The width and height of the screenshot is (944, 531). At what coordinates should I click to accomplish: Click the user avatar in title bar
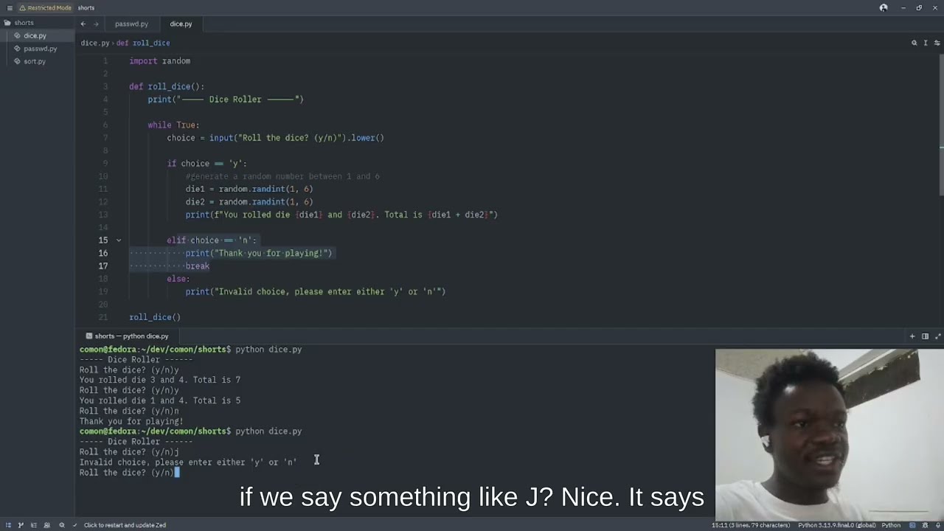coord(884,8)
